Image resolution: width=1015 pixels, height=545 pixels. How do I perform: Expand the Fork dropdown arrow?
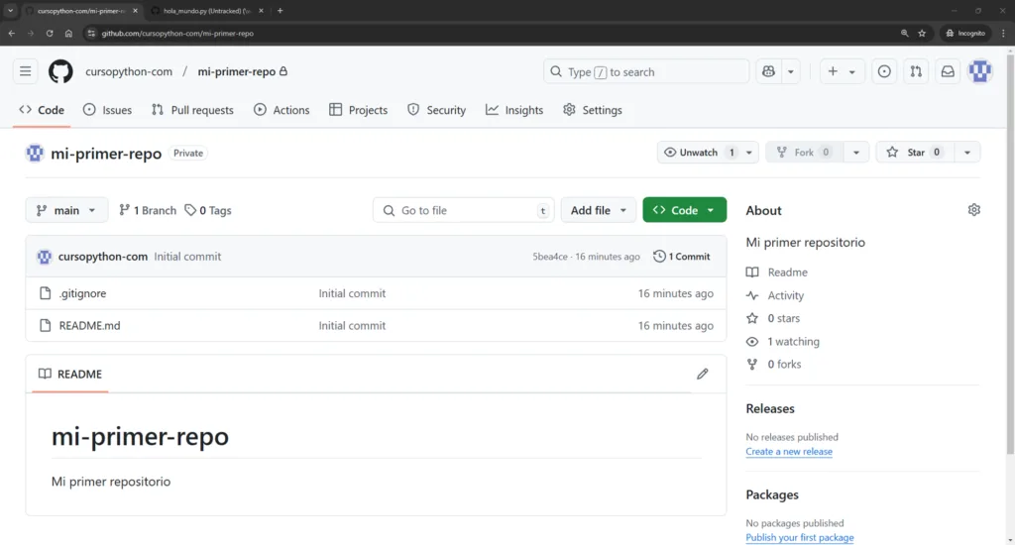click(855, 153)
